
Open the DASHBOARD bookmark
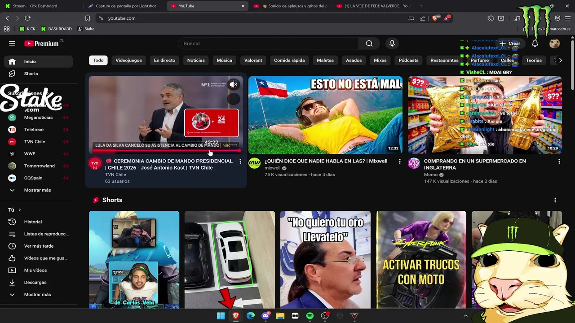tap(56, 29)
